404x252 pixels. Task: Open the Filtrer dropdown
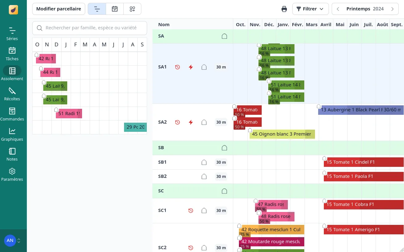pyautogui.click(x=310, y=9)
